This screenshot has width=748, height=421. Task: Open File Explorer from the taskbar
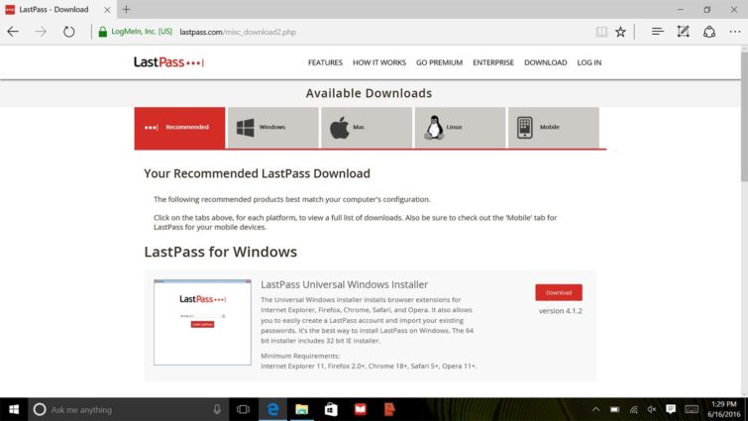point(301,409)
